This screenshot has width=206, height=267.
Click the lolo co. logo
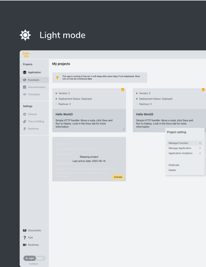click(26, 55)
